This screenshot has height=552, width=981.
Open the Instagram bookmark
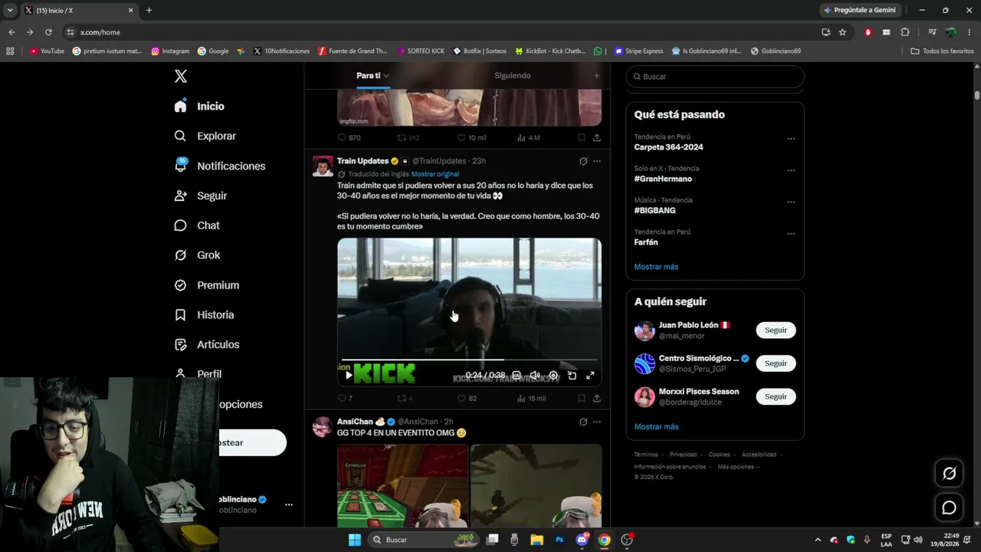pos(170,51)
